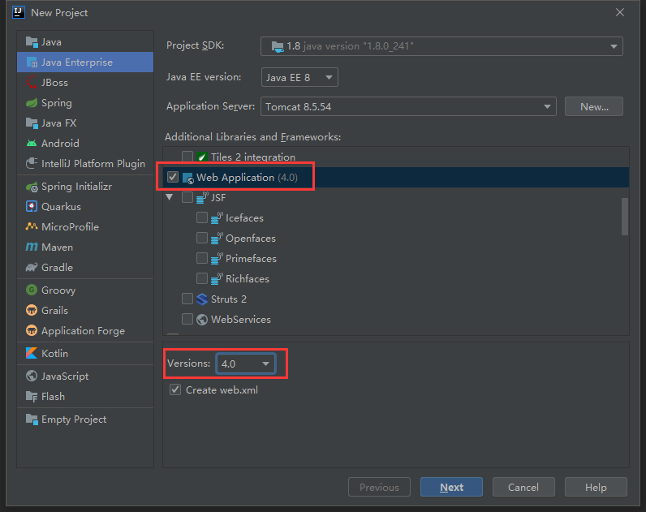Click the Cancel button
This screenshot has width=646, height=512.
[x=523, y=487]
